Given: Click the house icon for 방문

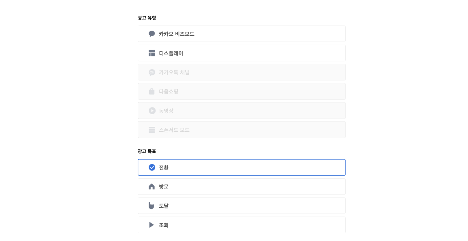Looking at the screenshot, I should 152,186.
